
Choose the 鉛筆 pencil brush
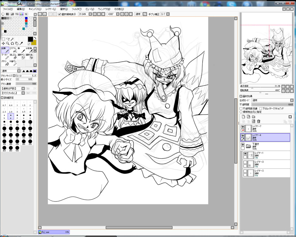click(5, 50)
